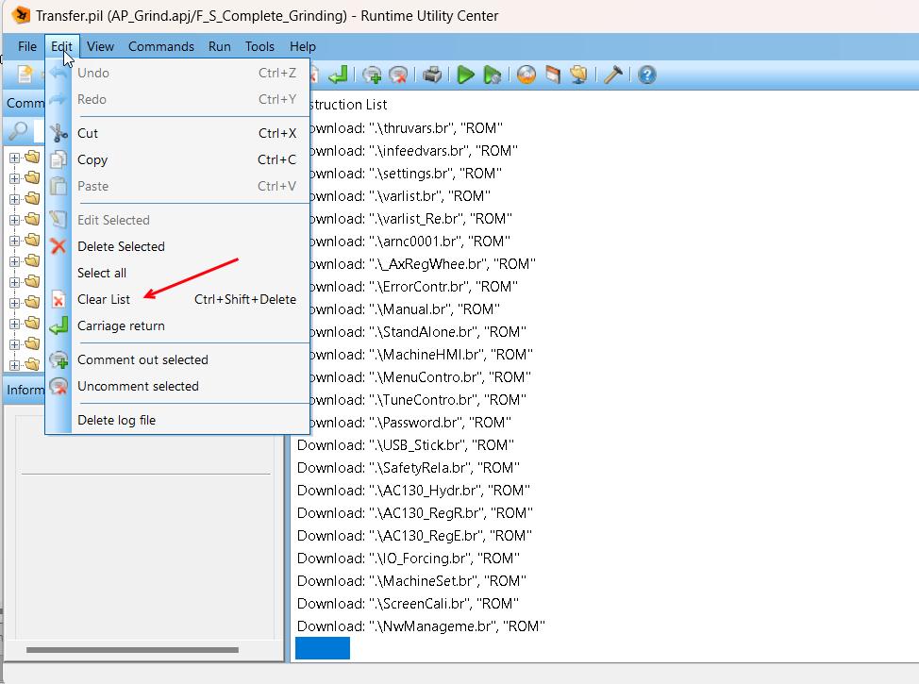Click the magnifying glass search icon
Viewport: 919px width, 684px height.
pos(18,131)
